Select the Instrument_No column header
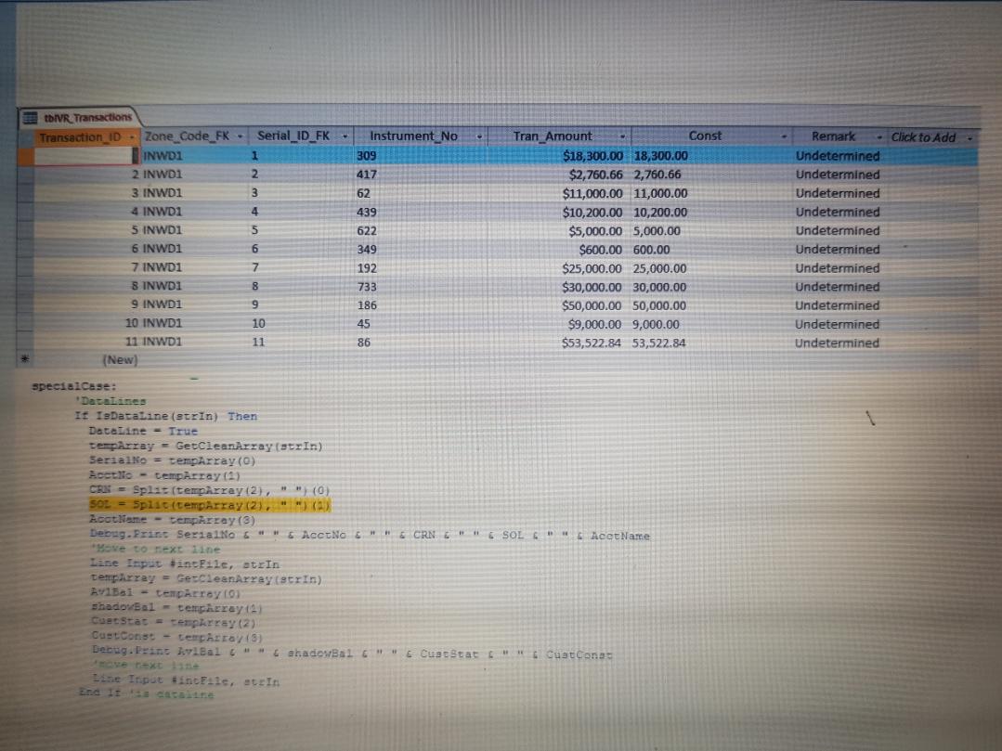Viewport: 1002px width, 751px height. click(x=421, y=136)
